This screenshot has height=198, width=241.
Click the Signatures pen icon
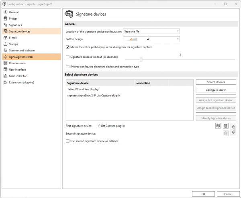pyautogui.click(x=5, y=25)
